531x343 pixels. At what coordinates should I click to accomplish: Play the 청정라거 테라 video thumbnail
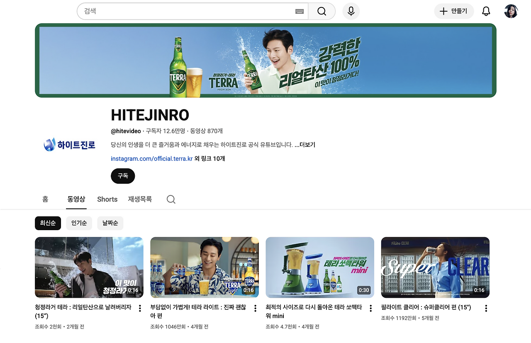[x=89, y=268]
